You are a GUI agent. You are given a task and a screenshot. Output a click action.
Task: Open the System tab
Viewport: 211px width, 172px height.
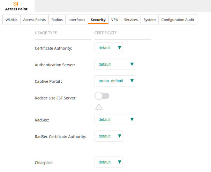coord(149,20)
